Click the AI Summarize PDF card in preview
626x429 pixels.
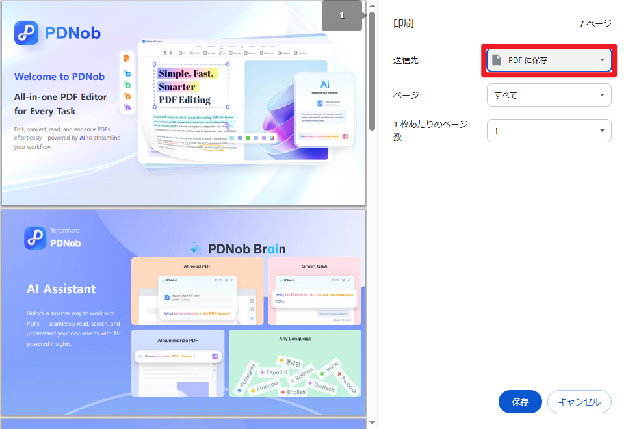[177, 363]
